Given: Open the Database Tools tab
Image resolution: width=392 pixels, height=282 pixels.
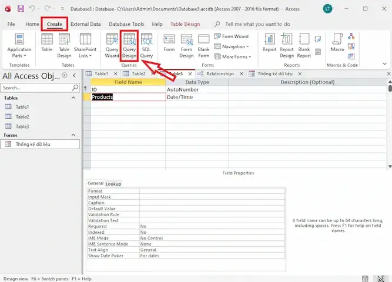Looking at the screenshot, I should [x=126, y=24].
